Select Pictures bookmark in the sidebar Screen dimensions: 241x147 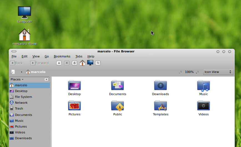29,126
